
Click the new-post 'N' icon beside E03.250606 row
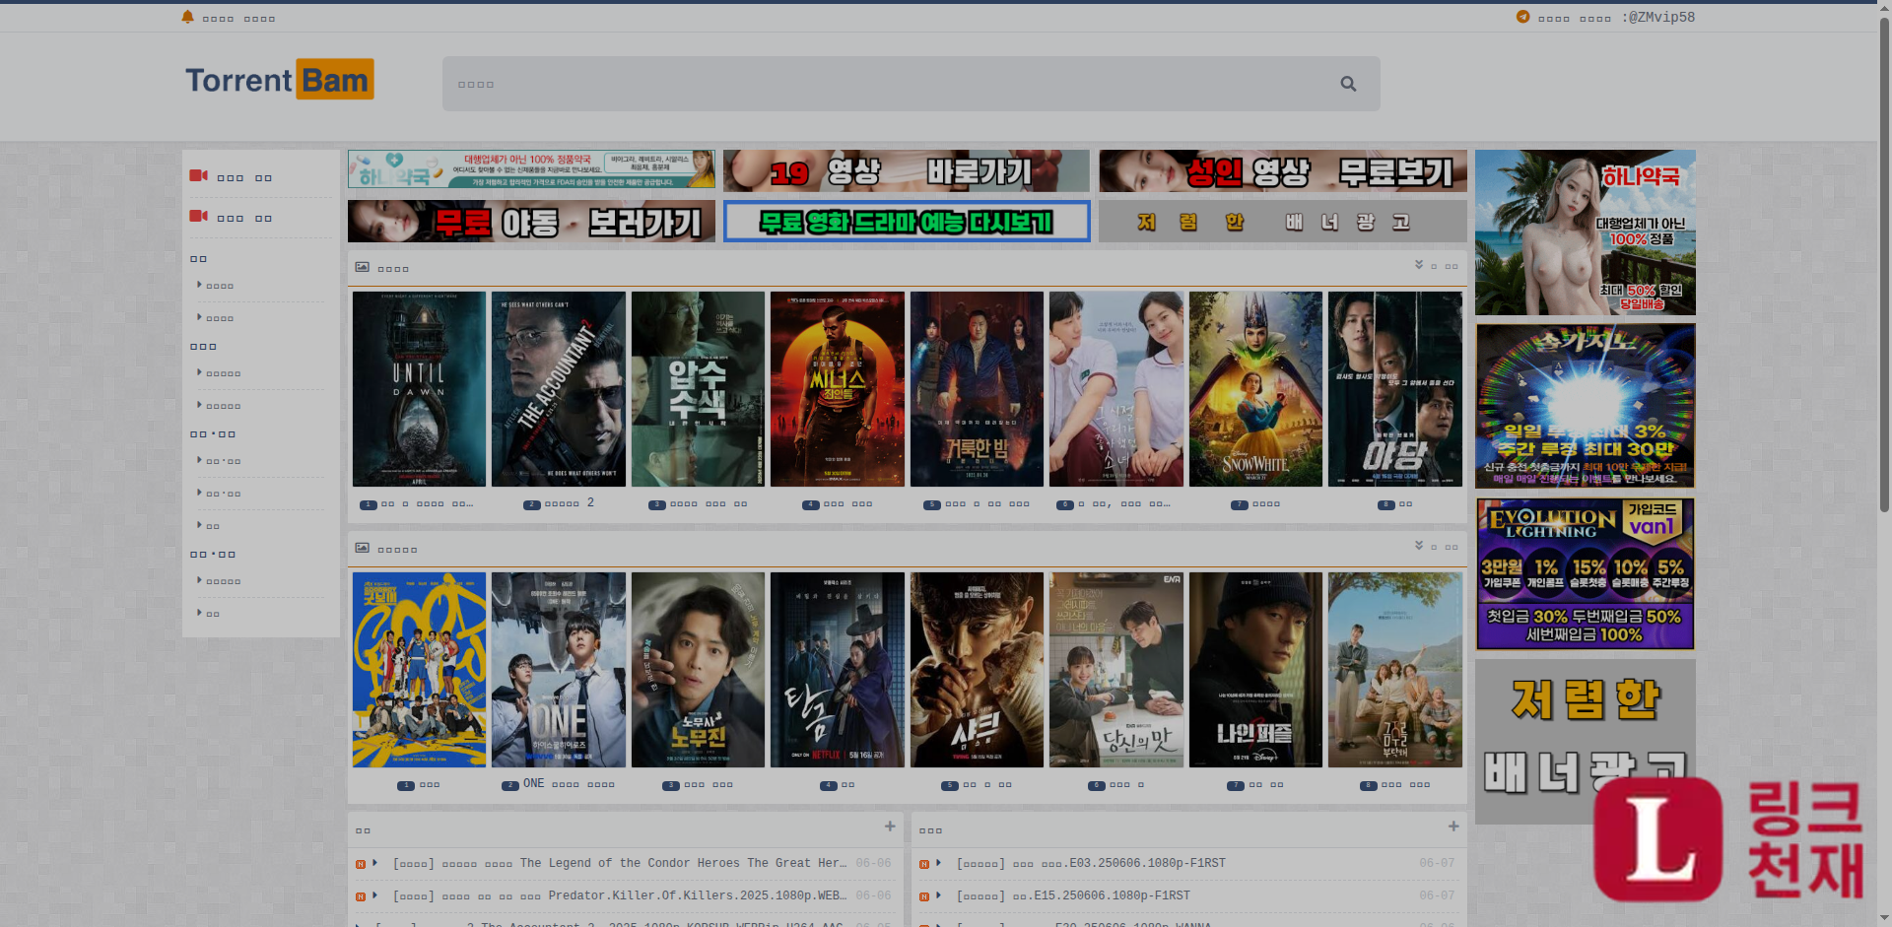[x=924, y=865]
